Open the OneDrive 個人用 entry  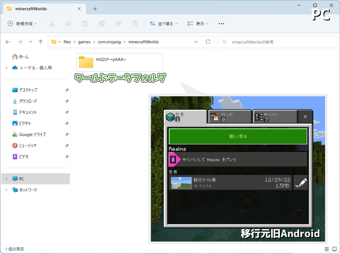(32, 68)
